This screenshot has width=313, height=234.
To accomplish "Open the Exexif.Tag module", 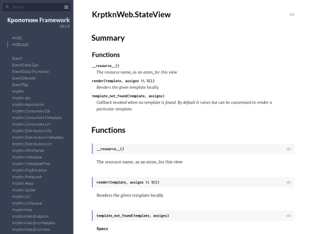I will point(20,85).
